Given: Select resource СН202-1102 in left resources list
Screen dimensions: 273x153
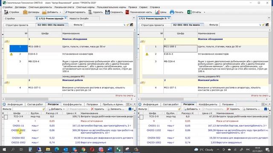Looking at the screenshot, I should 18,130.
